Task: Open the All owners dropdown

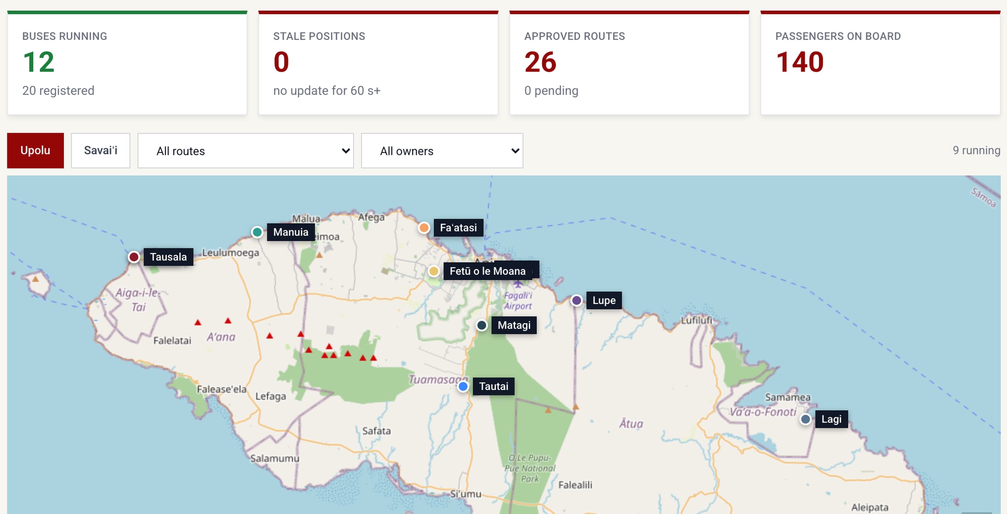Action: click(442, 151)
